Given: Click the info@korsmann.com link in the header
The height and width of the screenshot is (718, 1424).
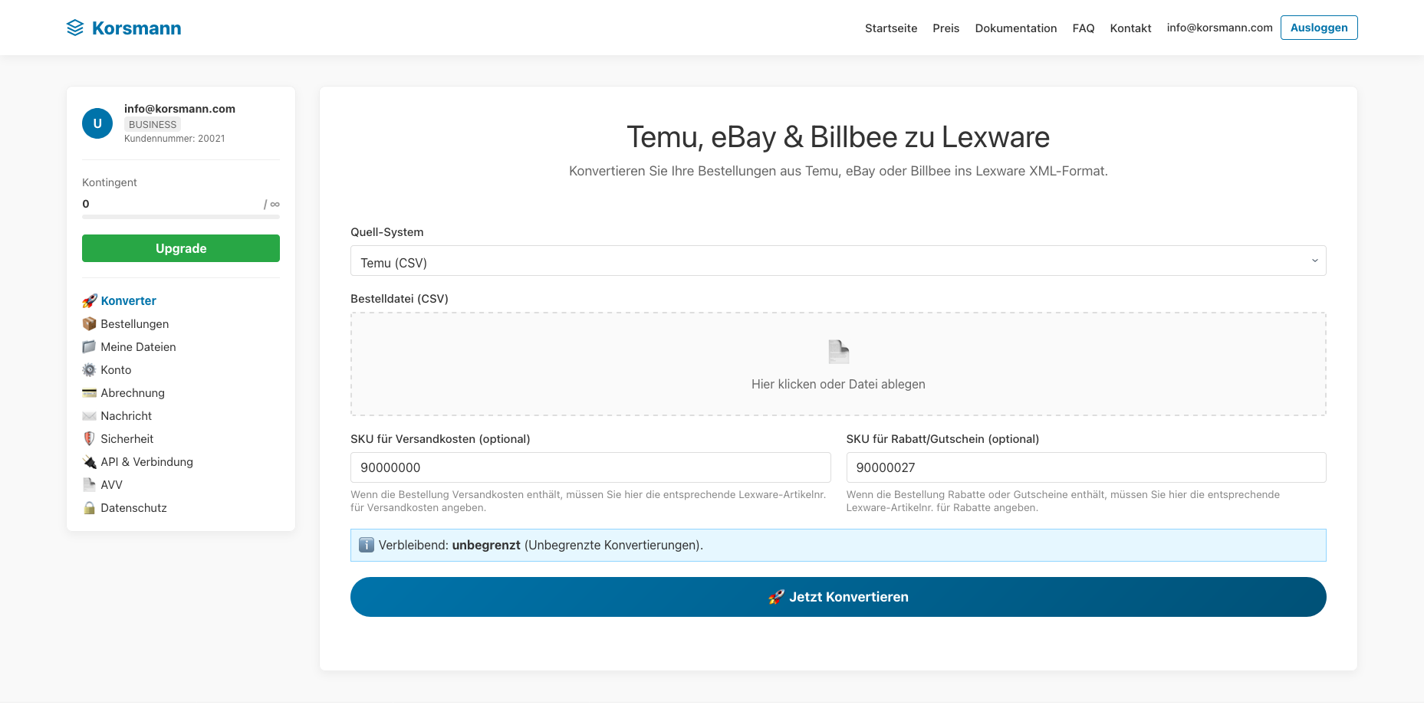Looking at the screenshot, I should [x=1220, y=28].
